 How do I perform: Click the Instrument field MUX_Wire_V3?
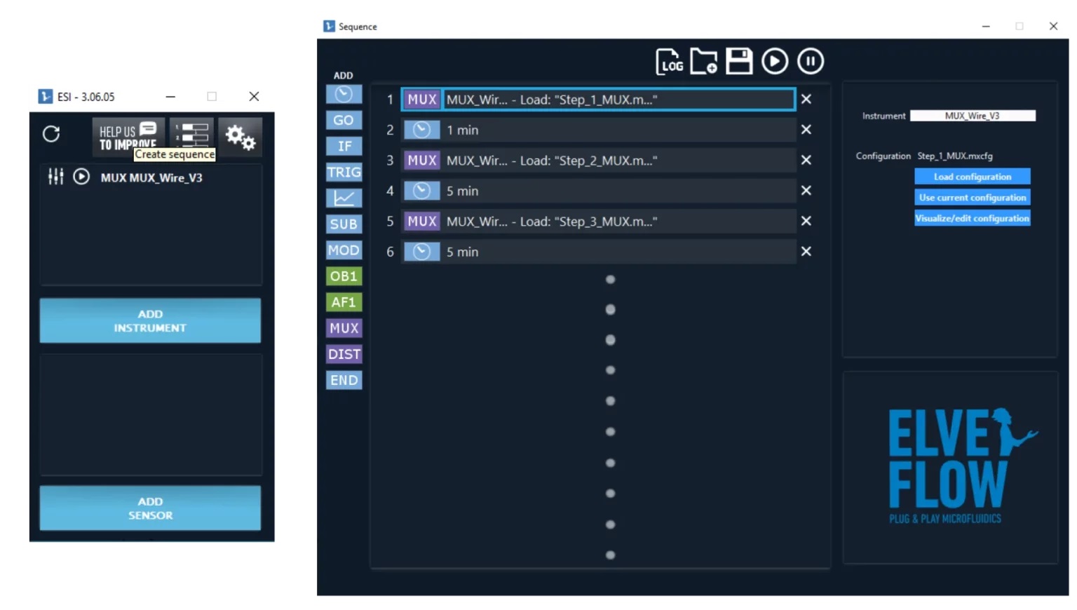click(972, 116)
